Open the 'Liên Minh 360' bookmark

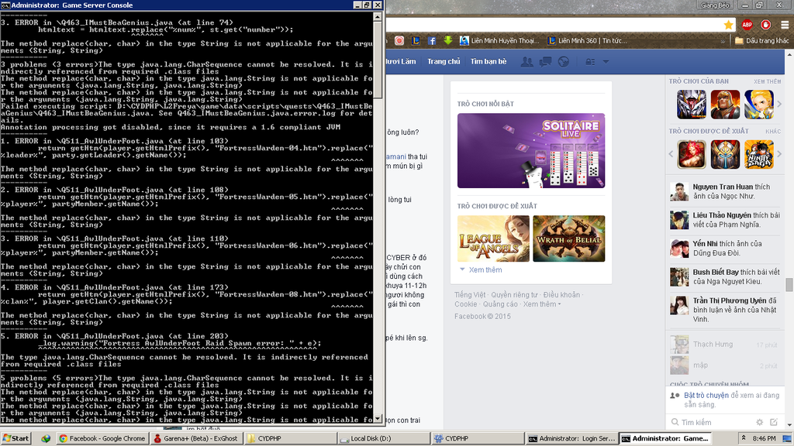coord(588,40)
